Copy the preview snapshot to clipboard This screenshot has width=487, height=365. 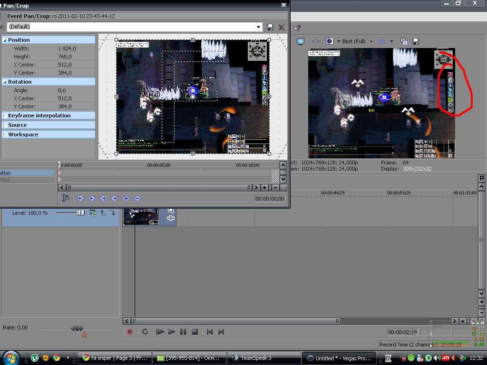pyautogui.click(x=404, y=41)
